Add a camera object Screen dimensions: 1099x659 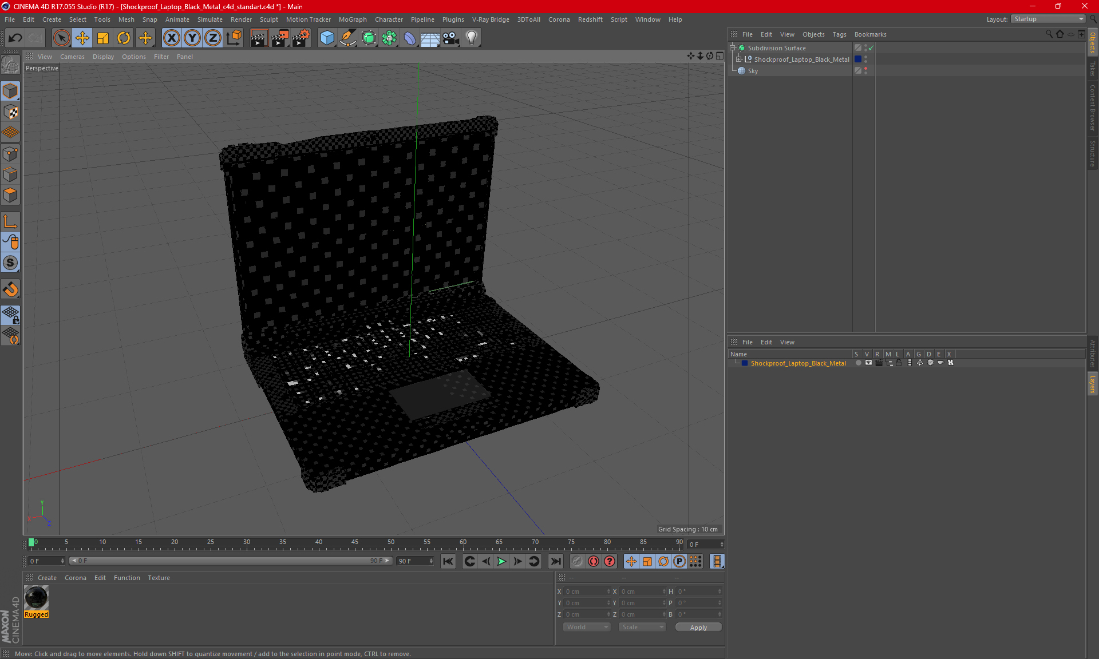click(x=450, y=38)
